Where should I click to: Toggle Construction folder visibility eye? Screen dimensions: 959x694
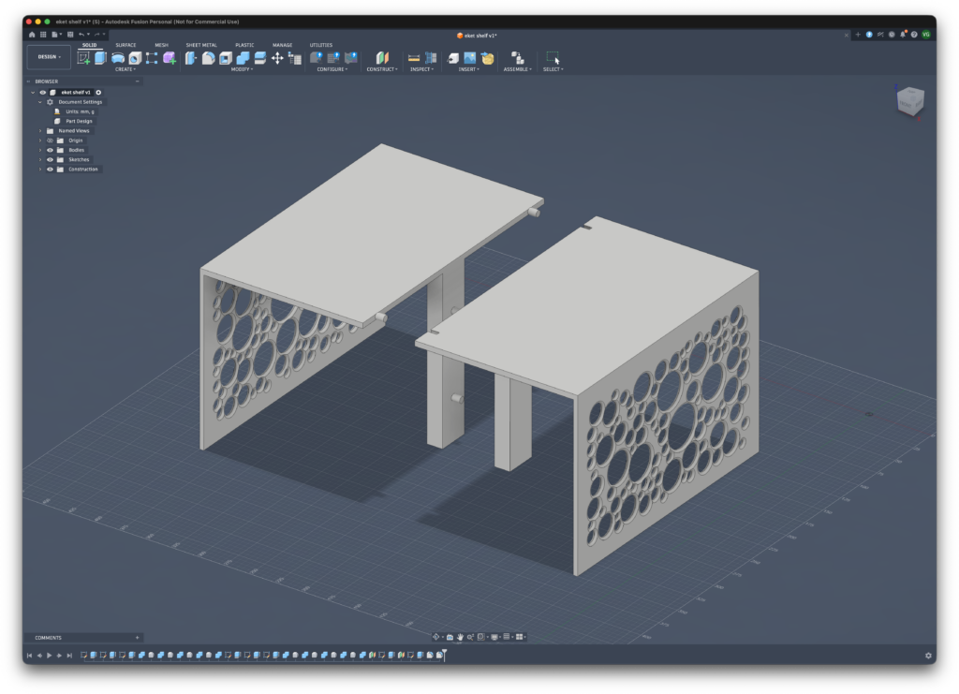[x=51, y=170]
